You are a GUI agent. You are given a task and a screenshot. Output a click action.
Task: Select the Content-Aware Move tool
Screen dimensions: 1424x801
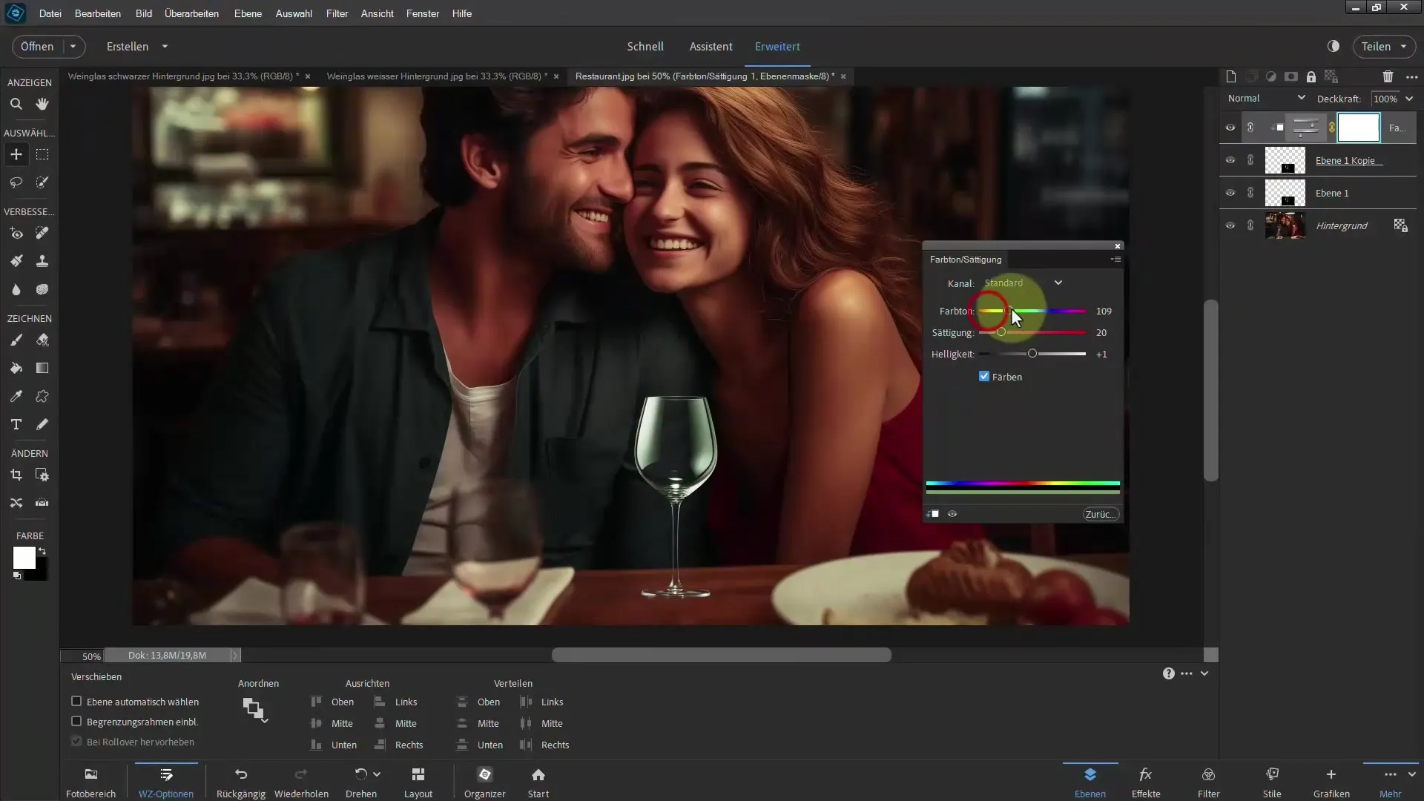tap(16, 503)
